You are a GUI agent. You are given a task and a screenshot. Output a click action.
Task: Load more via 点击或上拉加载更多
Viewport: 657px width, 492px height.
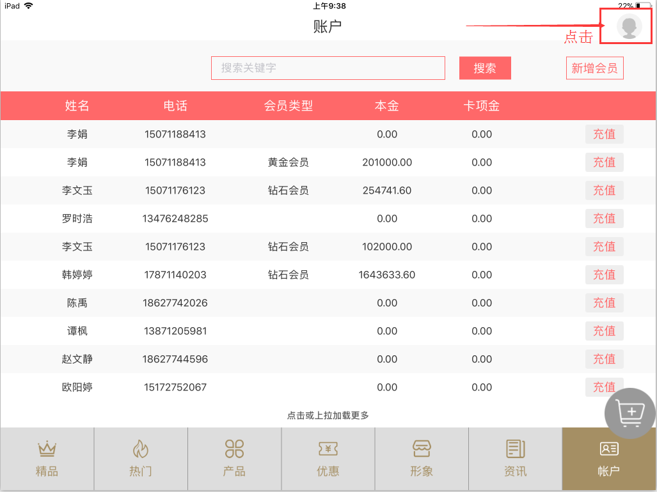(x=328, y=415)
